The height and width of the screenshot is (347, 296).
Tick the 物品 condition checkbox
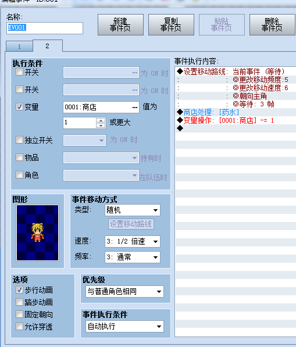click(20, 158)
